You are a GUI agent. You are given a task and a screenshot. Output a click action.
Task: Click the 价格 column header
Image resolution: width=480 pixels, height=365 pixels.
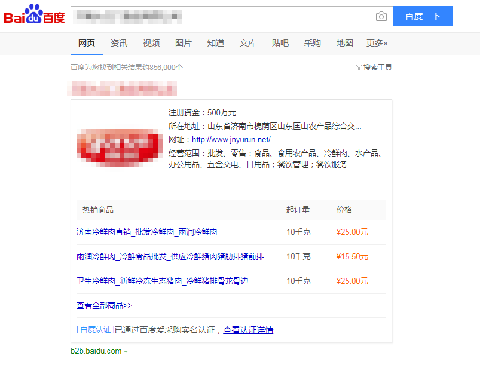pos(344,210)
